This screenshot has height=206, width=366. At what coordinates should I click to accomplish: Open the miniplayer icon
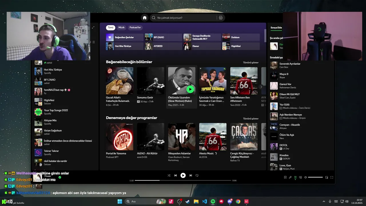[327, 177]
